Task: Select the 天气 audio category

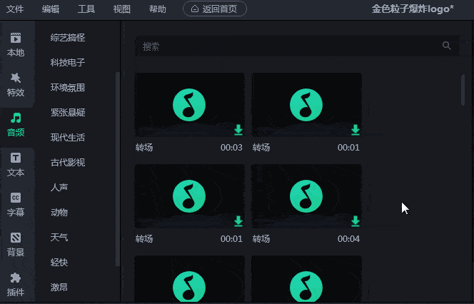Action: coord(59,237)
